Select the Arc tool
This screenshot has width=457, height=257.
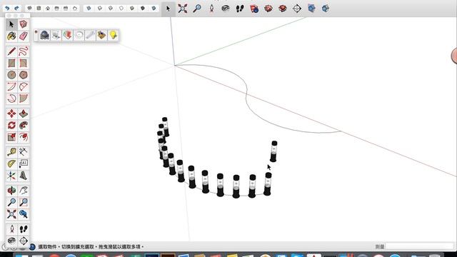click(x=11, y=86)
